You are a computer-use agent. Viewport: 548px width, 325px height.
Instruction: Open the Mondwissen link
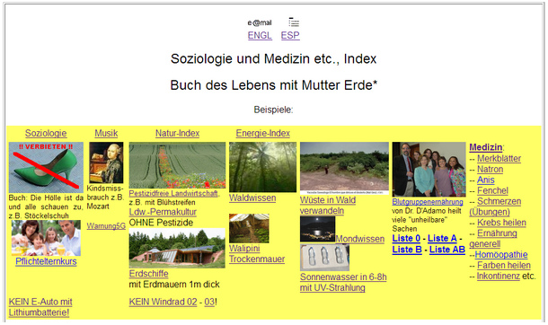click(x=360, y=239)
